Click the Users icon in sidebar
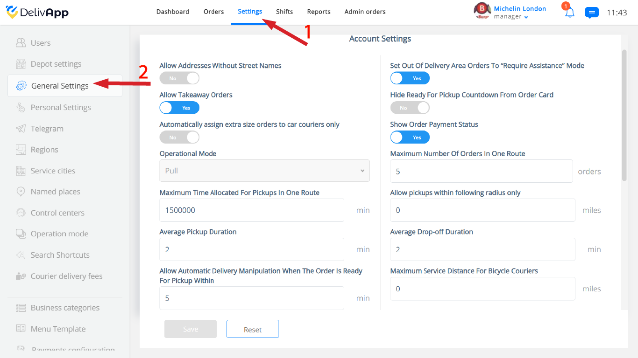This screenshot has width=638, height=358. [x=21, y=43]
